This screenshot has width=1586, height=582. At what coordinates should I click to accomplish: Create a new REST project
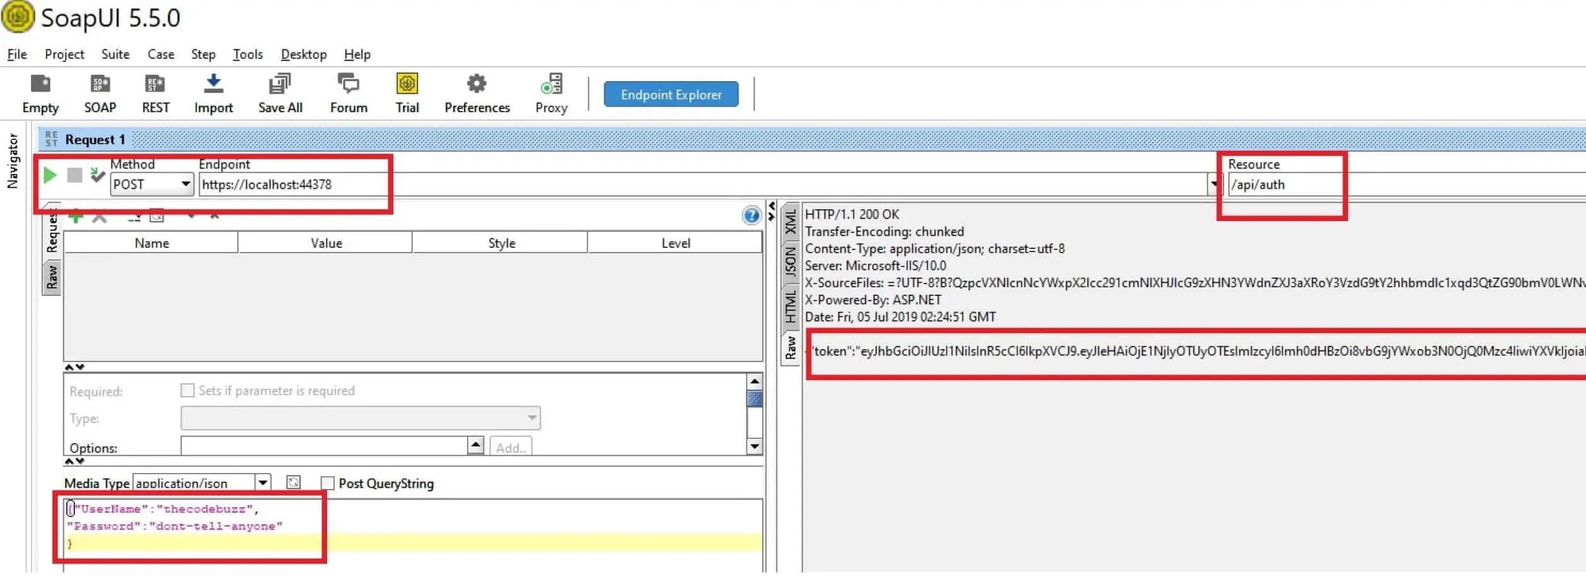click(156, 94)
